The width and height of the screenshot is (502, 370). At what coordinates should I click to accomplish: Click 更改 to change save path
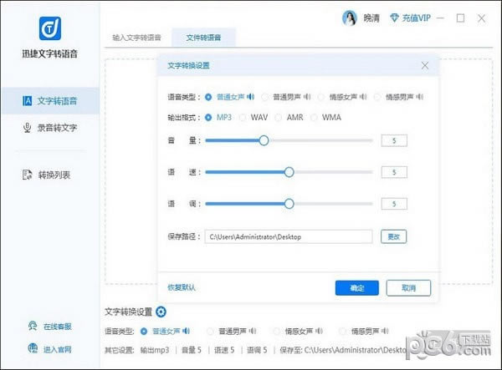393,236
